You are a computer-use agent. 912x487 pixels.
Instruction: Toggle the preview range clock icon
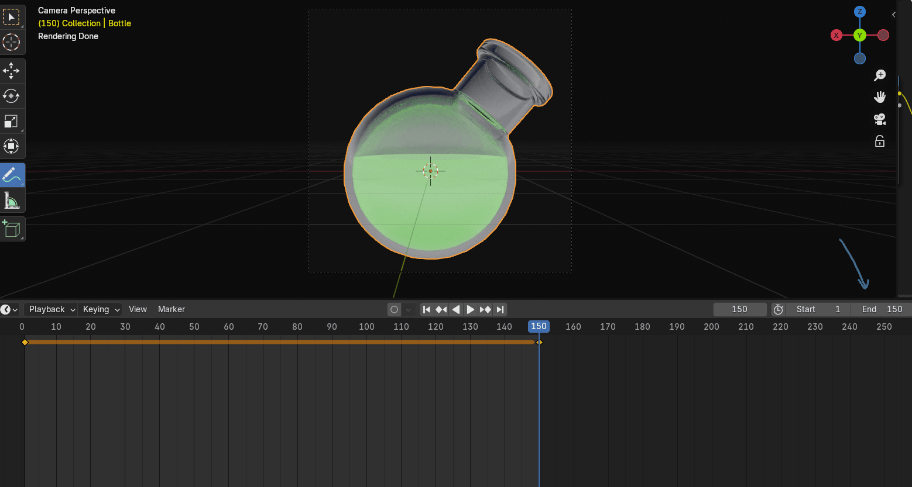(x=778, y=310)
